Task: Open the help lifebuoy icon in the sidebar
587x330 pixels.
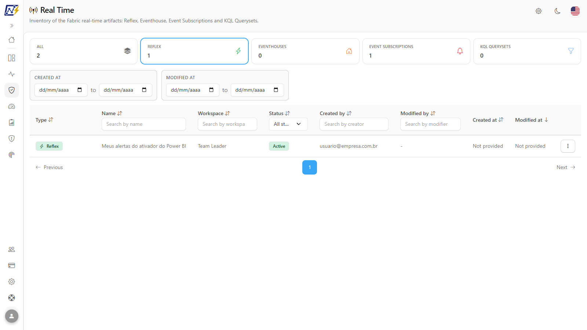Action: tap(12, 298)
